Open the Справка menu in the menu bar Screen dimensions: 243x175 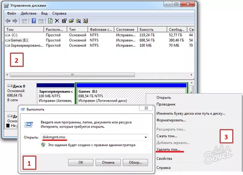tap(59, 14)
